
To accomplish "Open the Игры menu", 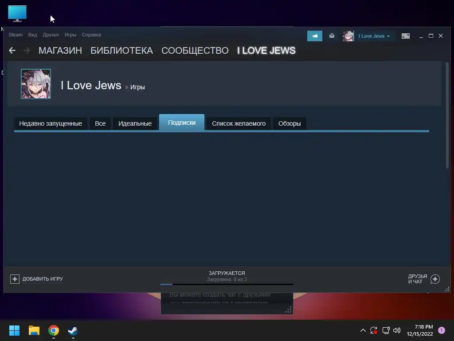I will click(x=70, y=35).
